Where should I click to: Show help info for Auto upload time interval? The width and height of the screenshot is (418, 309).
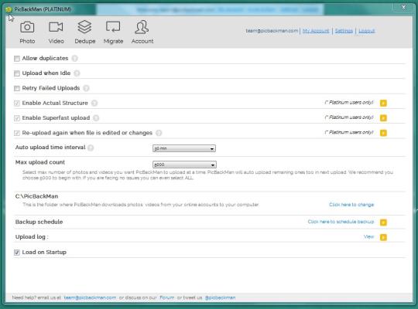(x=91, y=148)
